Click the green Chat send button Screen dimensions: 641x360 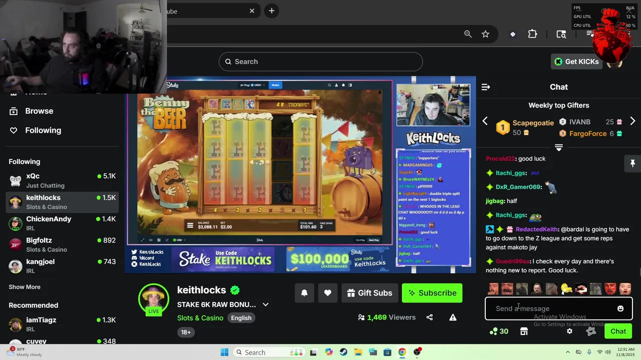pyautogui.click(x=618, y=331)
